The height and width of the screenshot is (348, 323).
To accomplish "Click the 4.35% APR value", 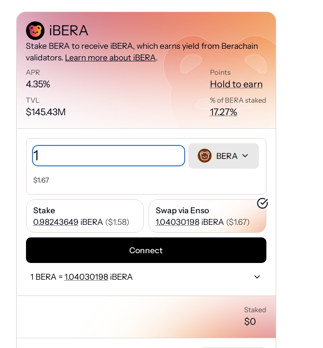I will (x=38, y=85).
